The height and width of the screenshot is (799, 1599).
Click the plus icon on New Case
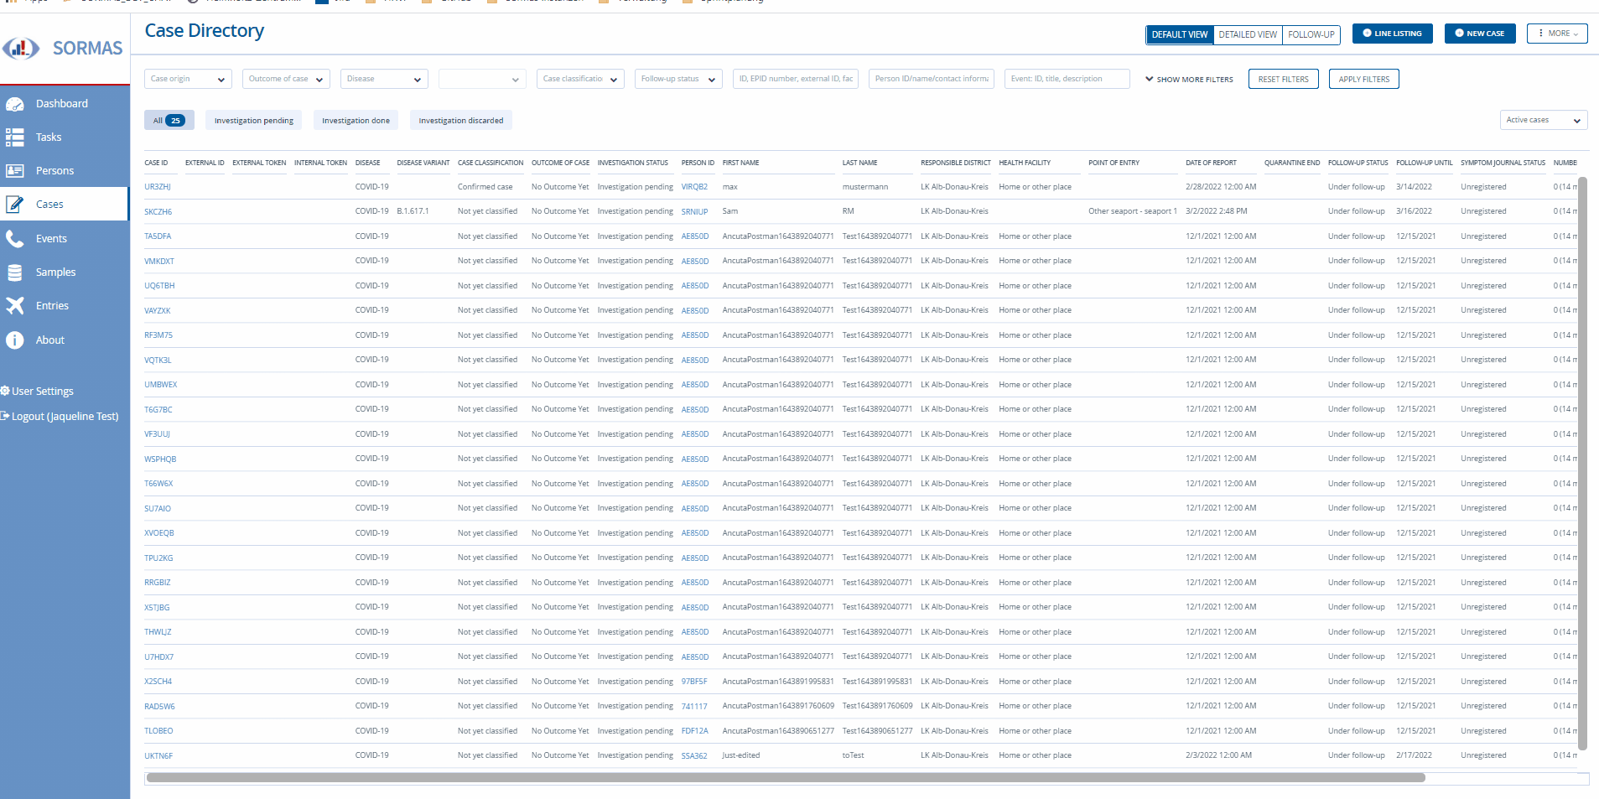(1459, 34)
